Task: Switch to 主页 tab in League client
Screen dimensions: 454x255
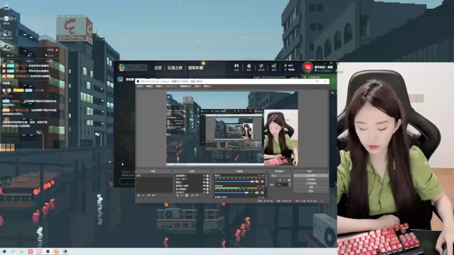Action: (158, 67)
